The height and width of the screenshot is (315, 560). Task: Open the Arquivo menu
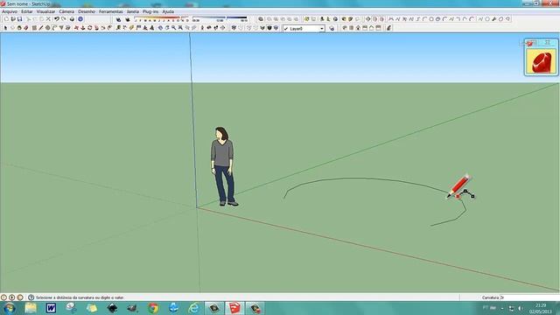pyautogui.click(x=10, y=11)
